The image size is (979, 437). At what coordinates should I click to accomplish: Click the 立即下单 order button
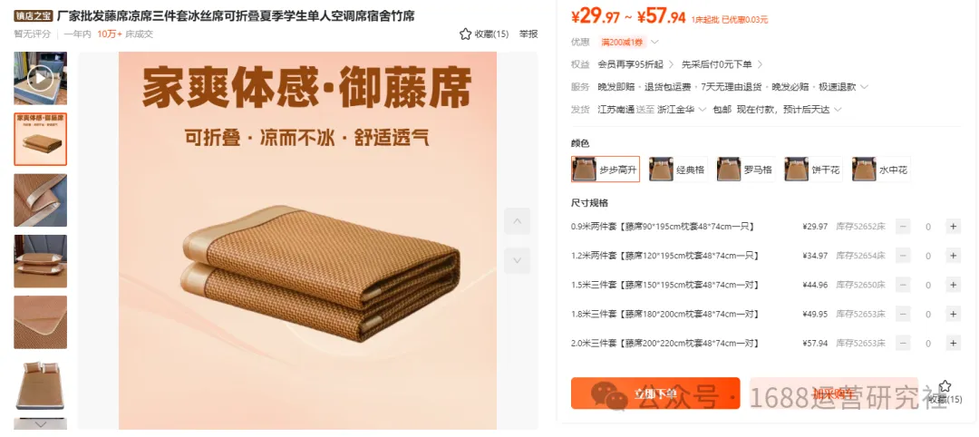tap(655, 393)
